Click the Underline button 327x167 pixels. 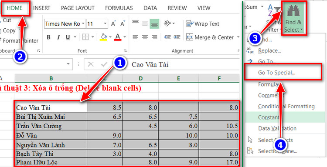(68, 37)
